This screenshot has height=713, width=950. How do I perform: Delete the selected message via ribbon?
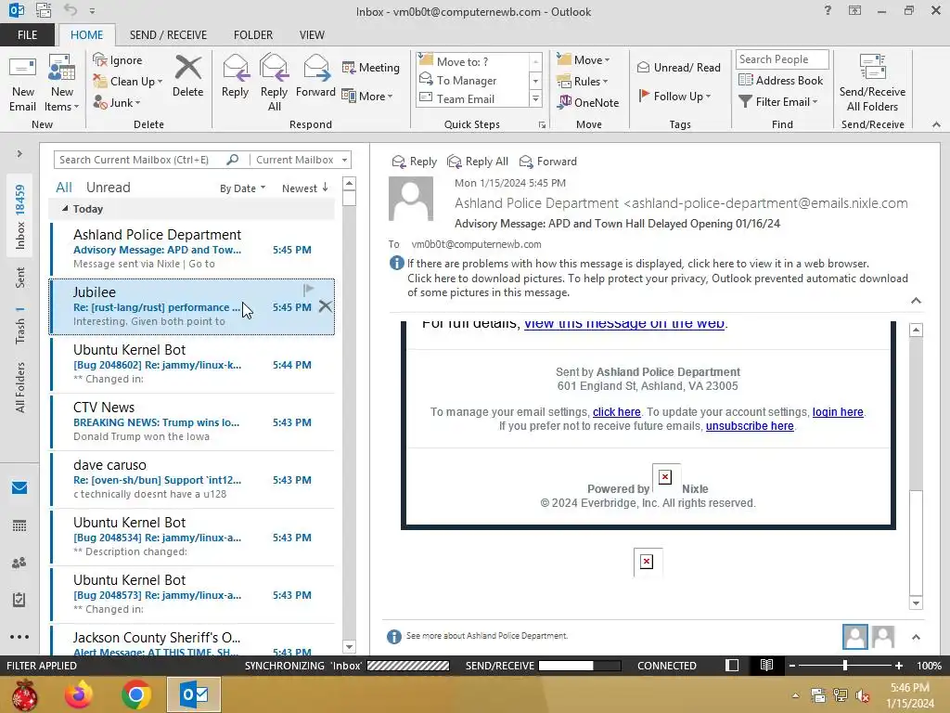187,76
